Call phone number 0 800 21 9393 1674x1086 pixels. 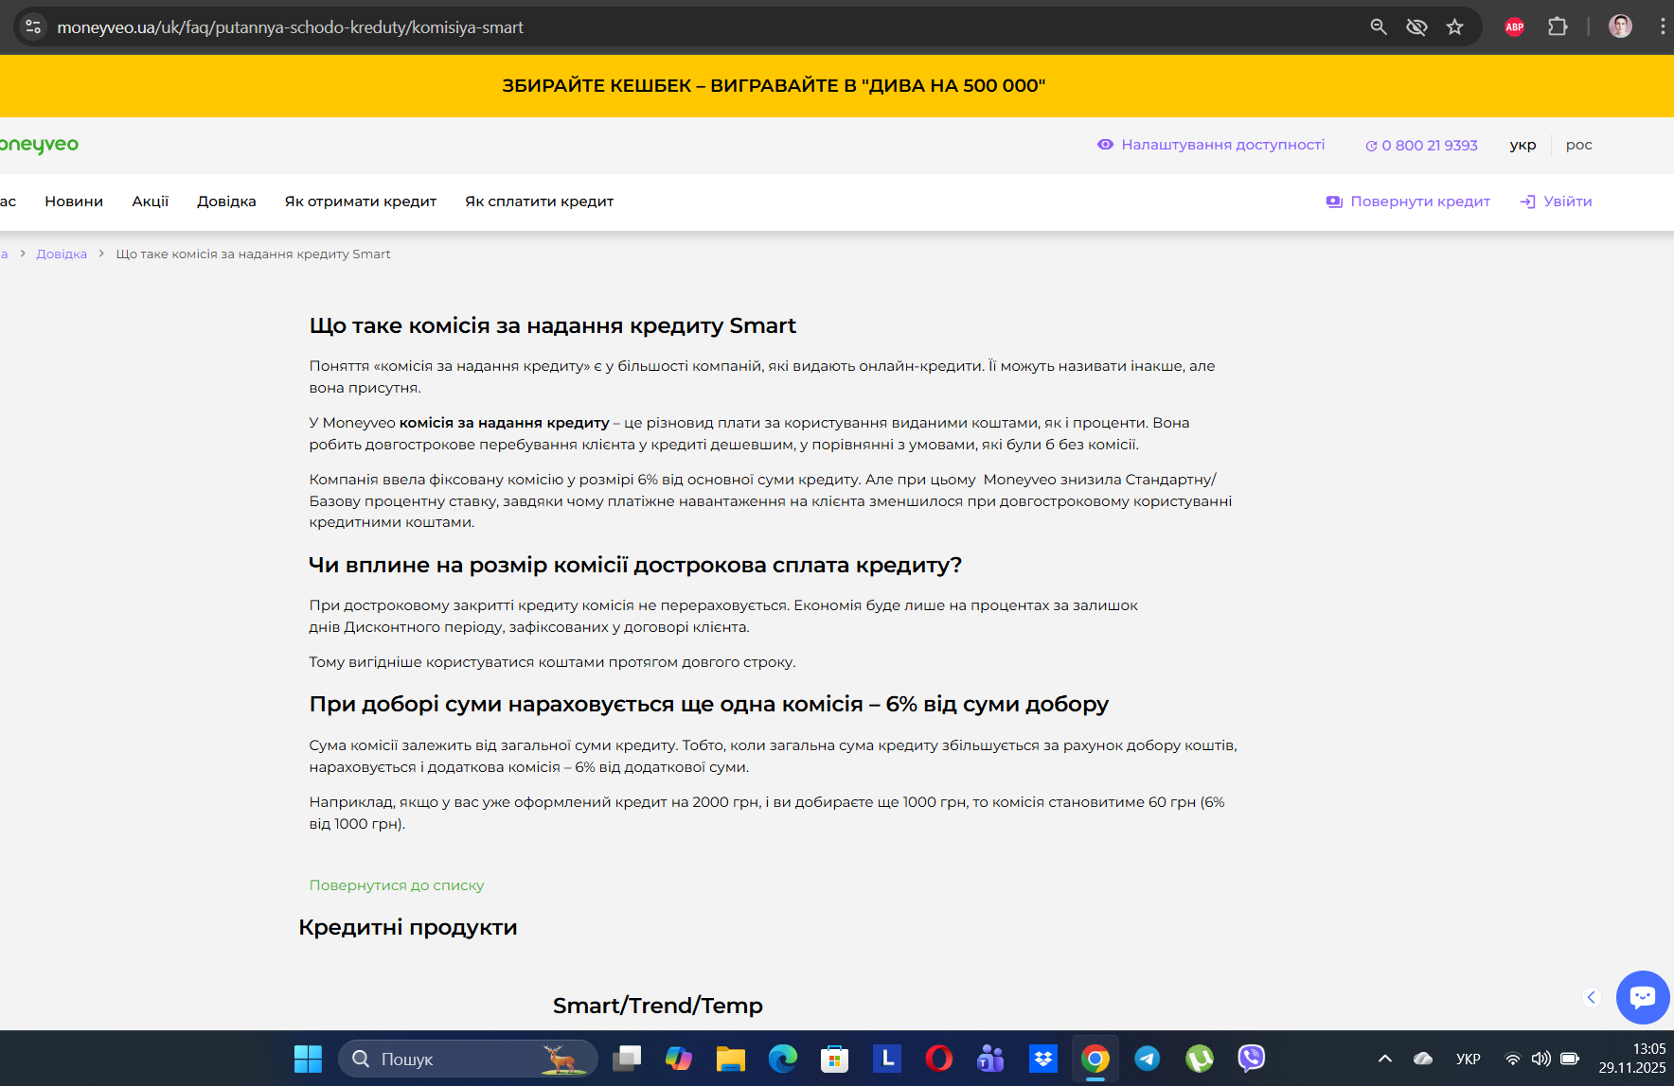[1421, 146]
